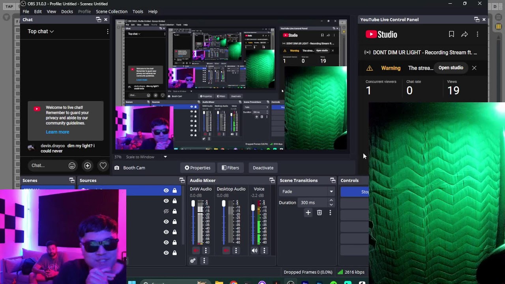The image size is (505, 284).
Task: Open the Docks menu
Action: tap(67, 11)
